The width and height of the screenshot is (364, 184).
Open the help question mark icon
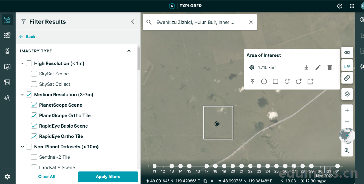pyautogui.click(x=340, y=6)
